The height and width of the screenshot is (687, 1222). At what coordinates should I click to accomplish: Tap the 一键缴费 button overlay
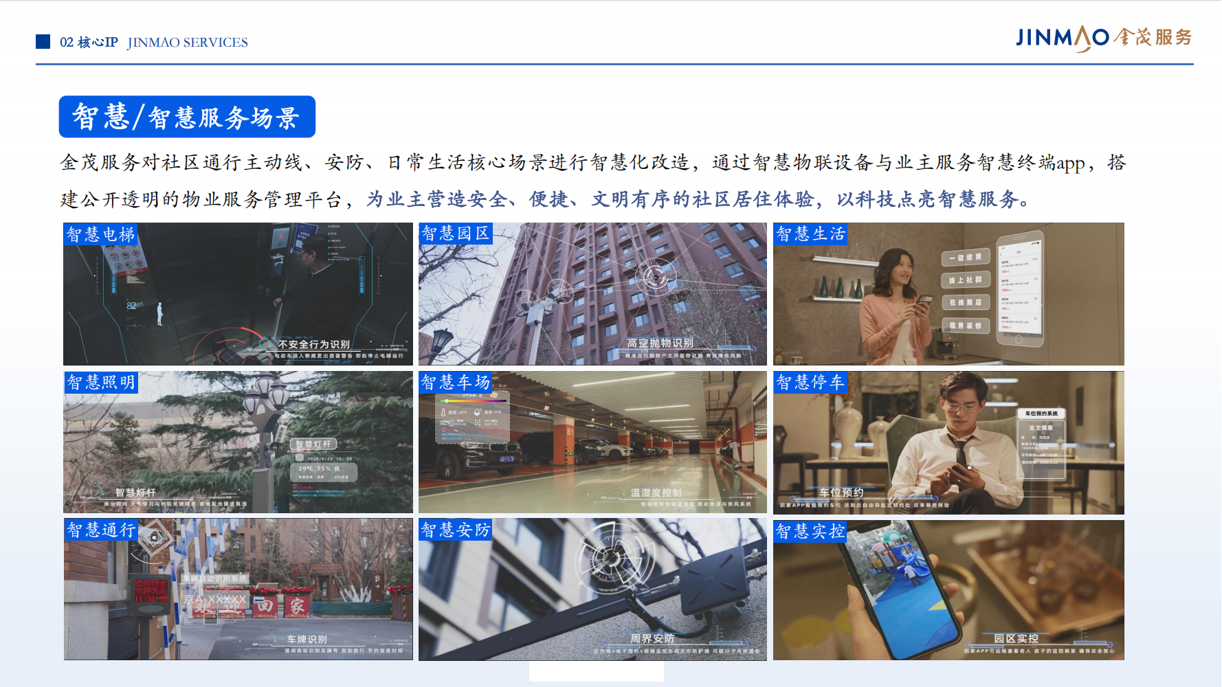click(966, 258)
